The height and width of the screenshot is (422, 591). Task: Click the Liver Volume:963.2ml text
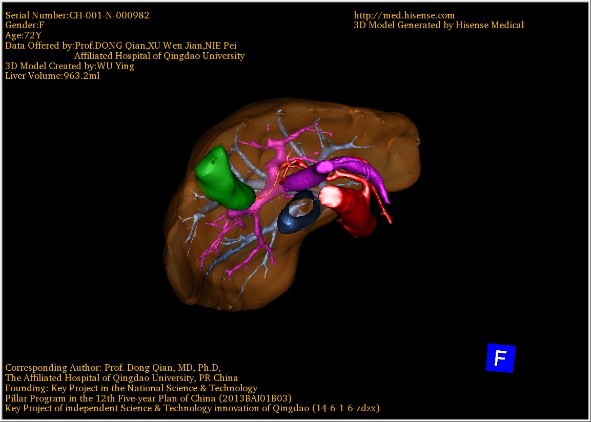52,76
